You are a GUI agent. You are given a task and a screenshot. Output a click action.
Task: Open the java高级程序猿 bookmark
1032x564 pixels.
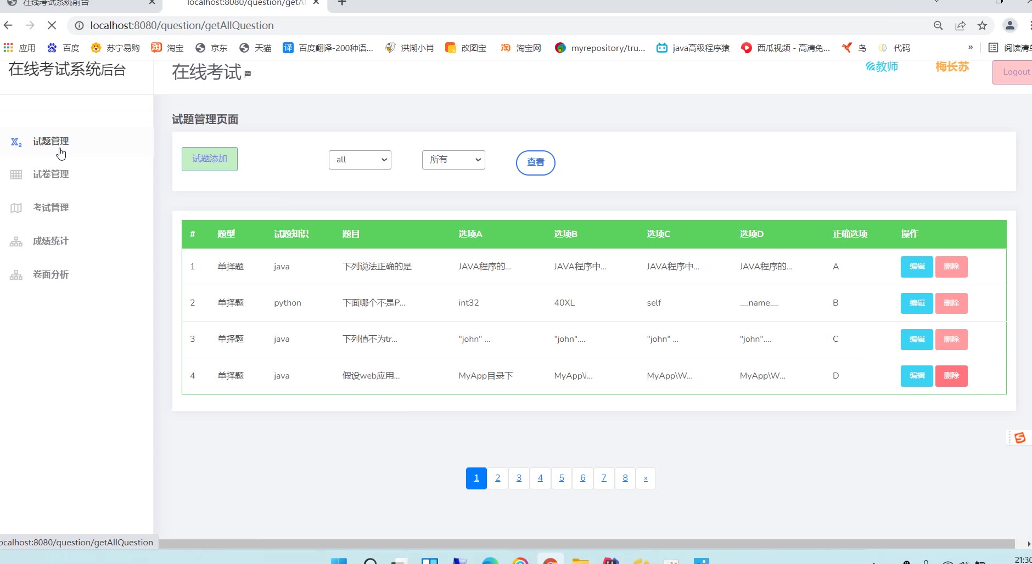[x=693, y=48]
